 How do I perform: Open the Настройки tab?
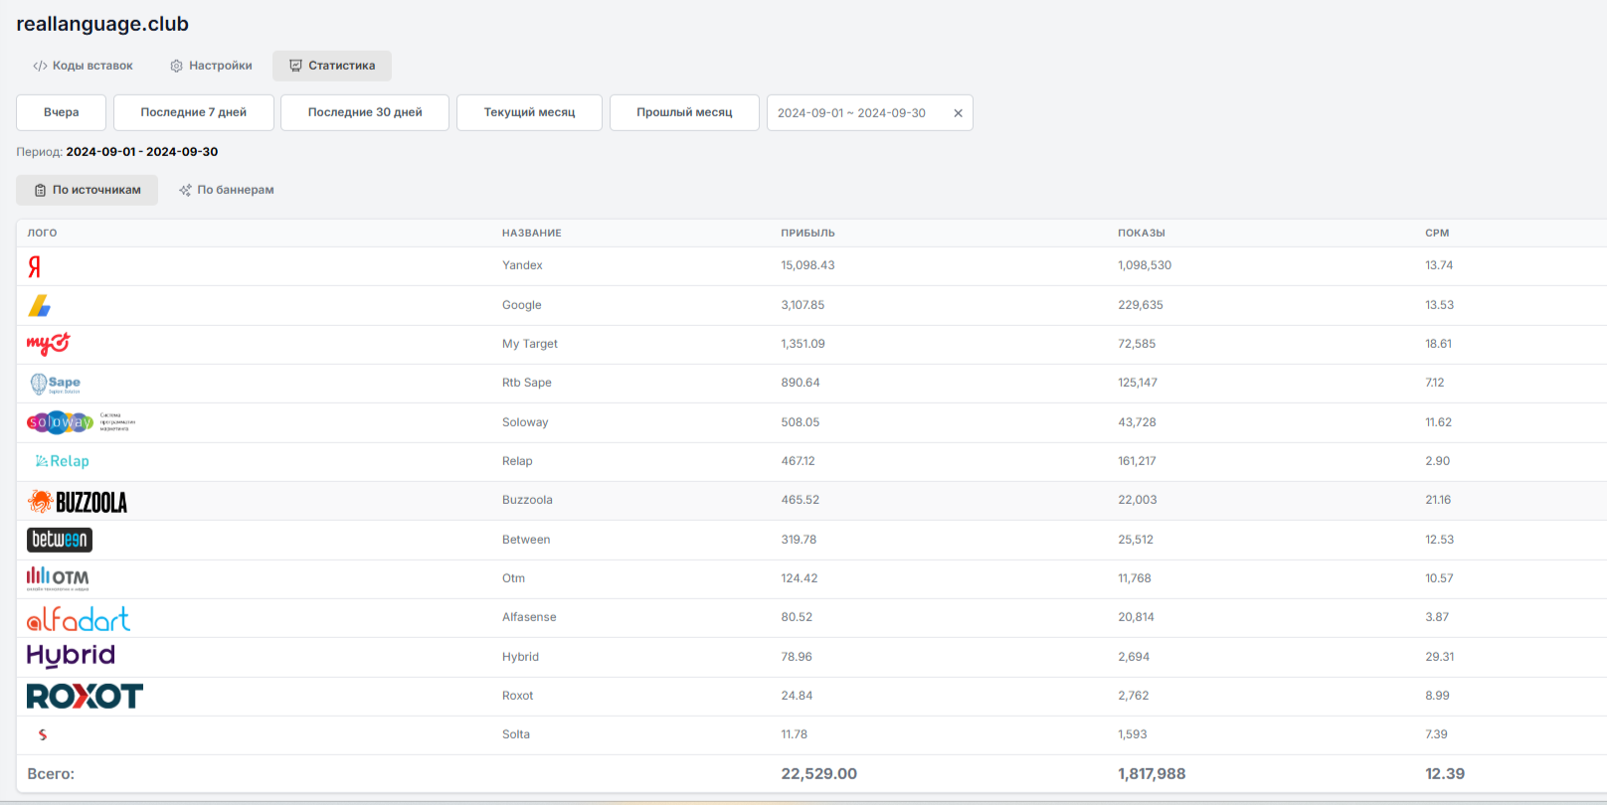coord(211,66)
